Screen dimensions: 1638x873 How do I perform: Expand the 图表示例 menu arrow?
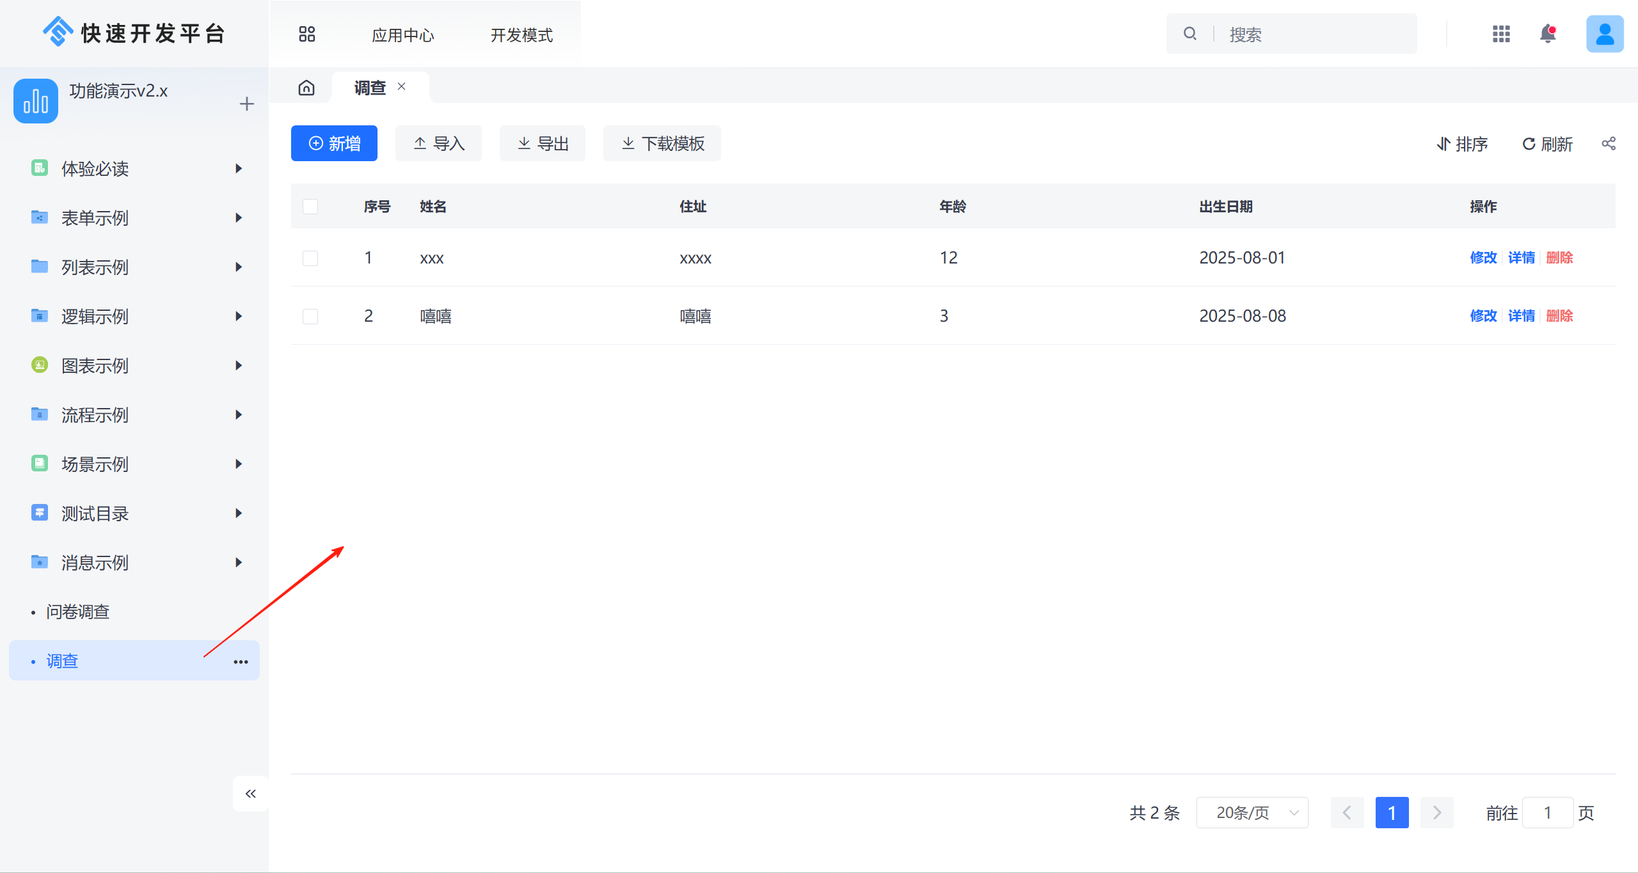coord(239,366)
